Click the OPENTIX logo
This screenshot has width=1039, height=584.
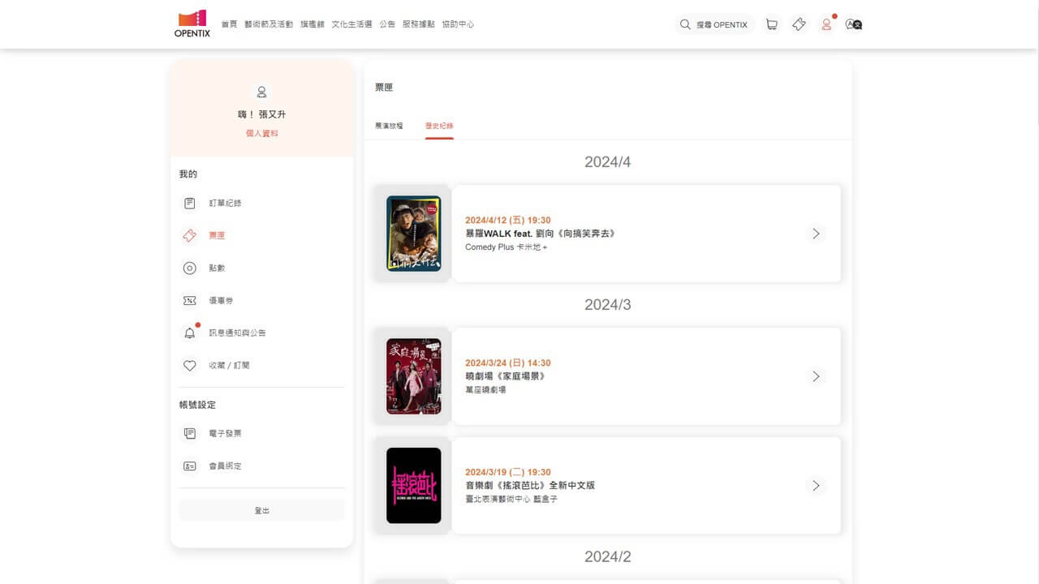point(192,24)
